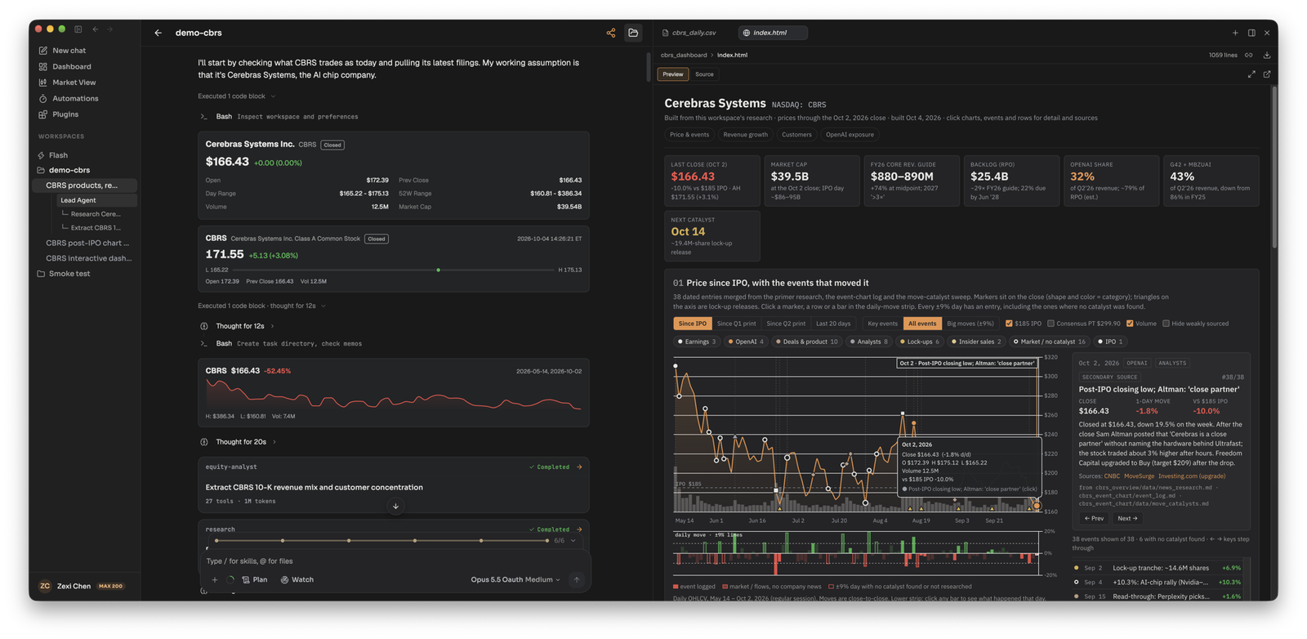
Task: Click the plus attach button in composer
Action: click(215, 580)
